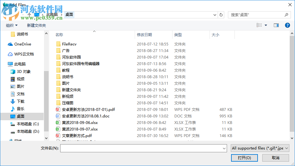The width and height of the screenshot is (295, 166).
Task: Select 本地磁盘 (D:) drive icon
Action: click(12, 131)
